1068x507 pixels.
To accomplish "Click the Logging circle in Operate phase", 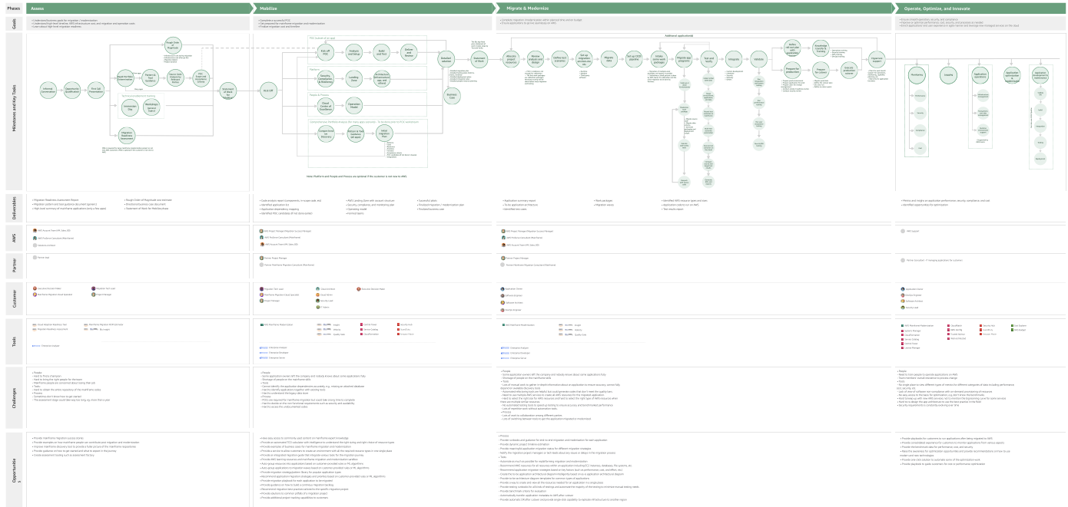I will tap(948, 74).
